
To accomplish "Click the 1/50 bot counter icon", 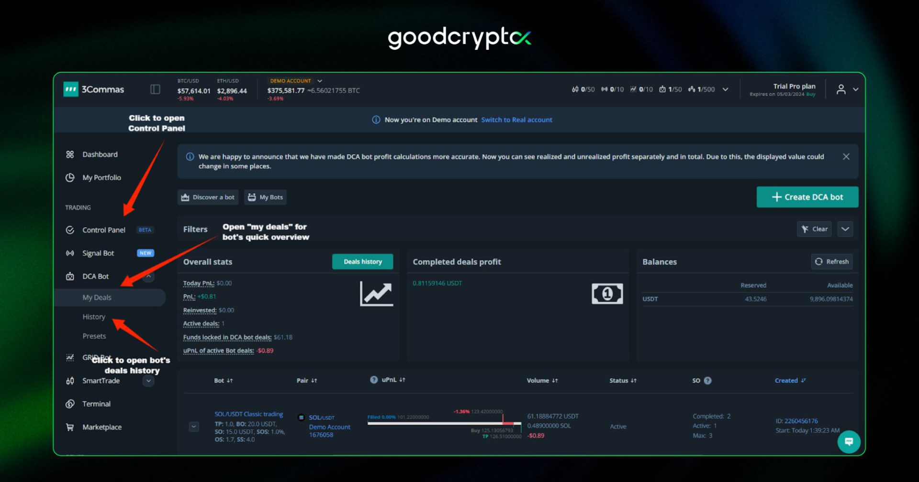I will (662, 89).
